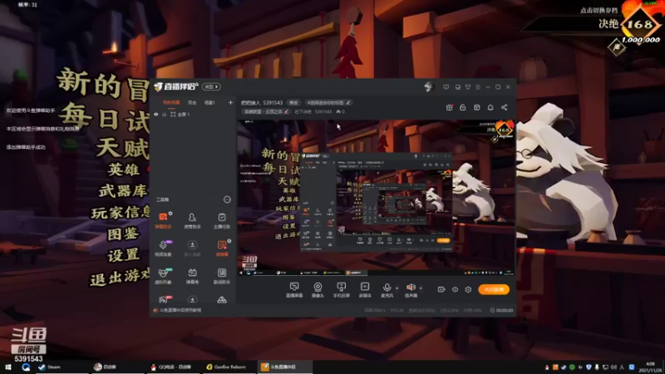Click the record video icon near start button
665x374 pixels.
pos(441,289)
